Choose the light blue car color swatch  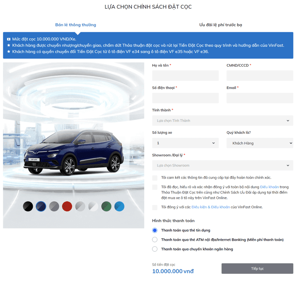click(119, 206)
